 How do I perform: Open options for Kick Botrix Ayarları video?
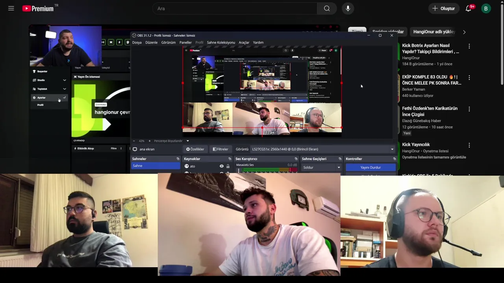pos(469,46)
